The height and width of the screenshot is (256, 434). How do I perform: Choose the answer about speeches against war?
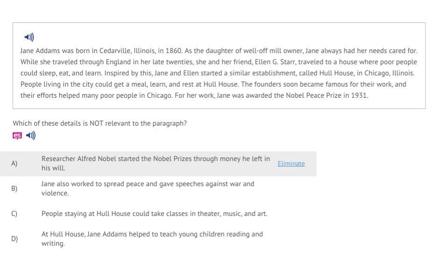(148, 188)
